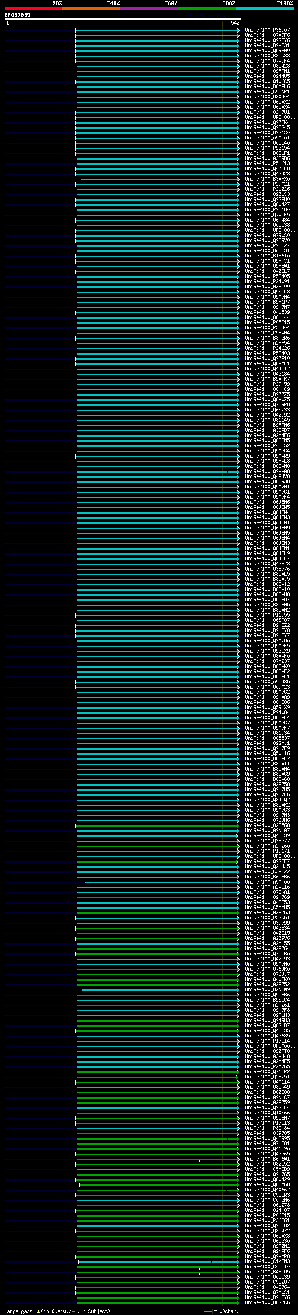Select UniRef100_Q9FPM1 label
Viewport: 298px width, 1315px height.
[267, 71]
